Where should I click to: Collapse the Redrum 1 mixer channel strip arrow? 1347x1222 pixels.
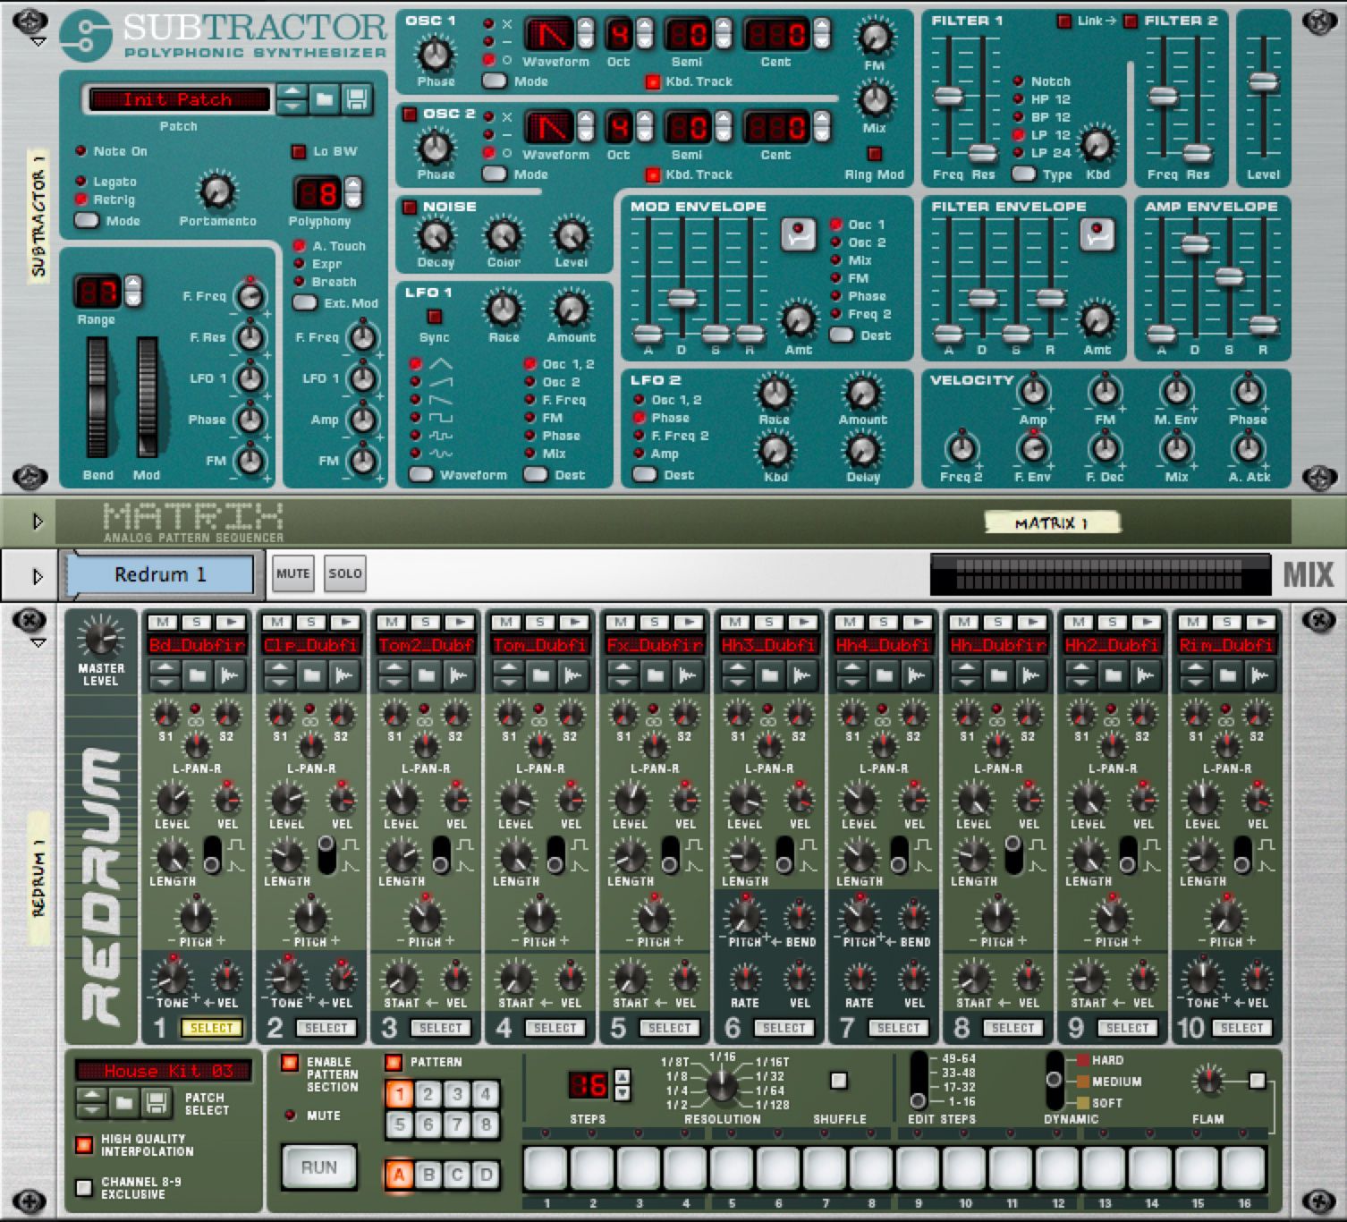point(38,576)
